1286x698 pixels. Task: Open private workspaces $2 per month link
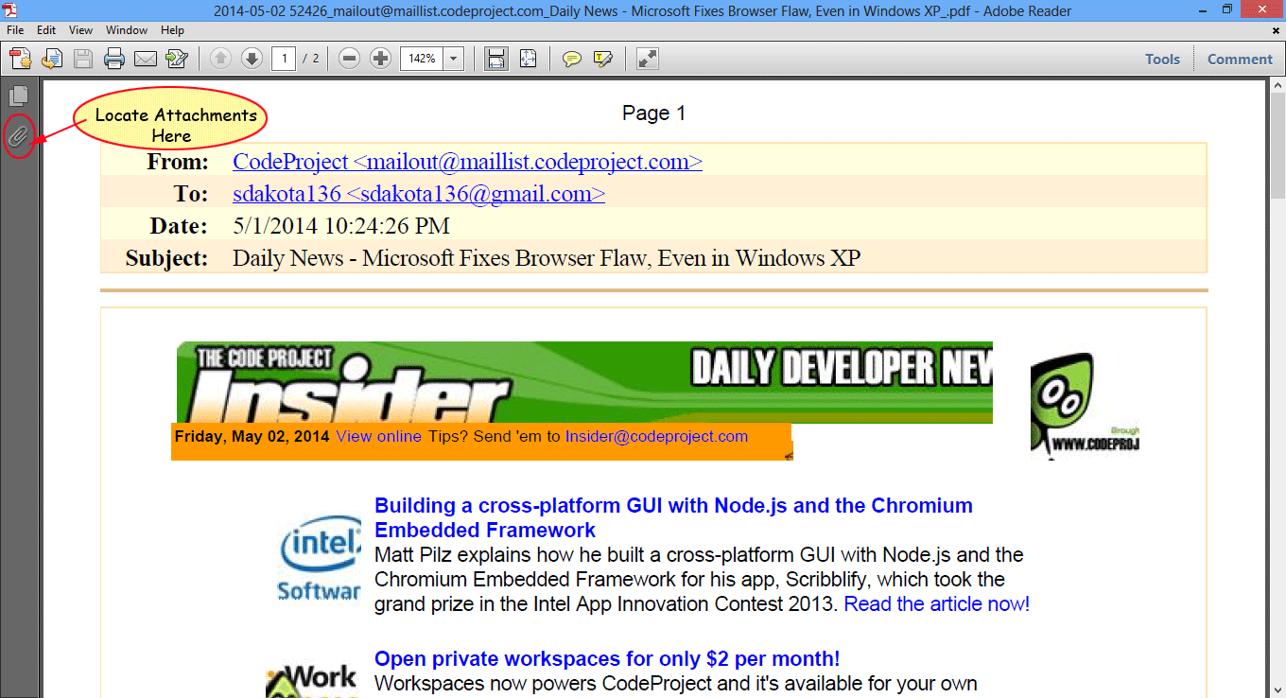(x=607, y=658)
